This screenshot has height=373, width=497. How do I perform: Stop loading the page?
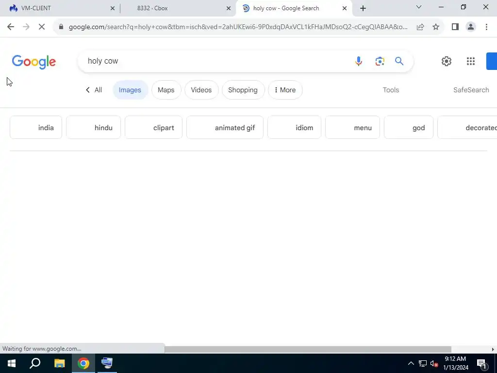click(x=42, y=27)
